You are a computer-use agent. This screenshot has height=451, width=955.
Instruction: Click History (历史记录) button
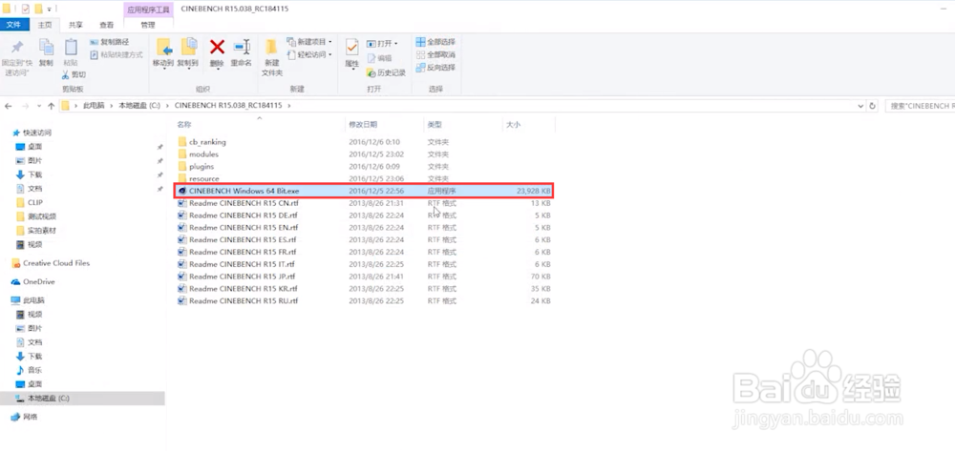point(386,72)
